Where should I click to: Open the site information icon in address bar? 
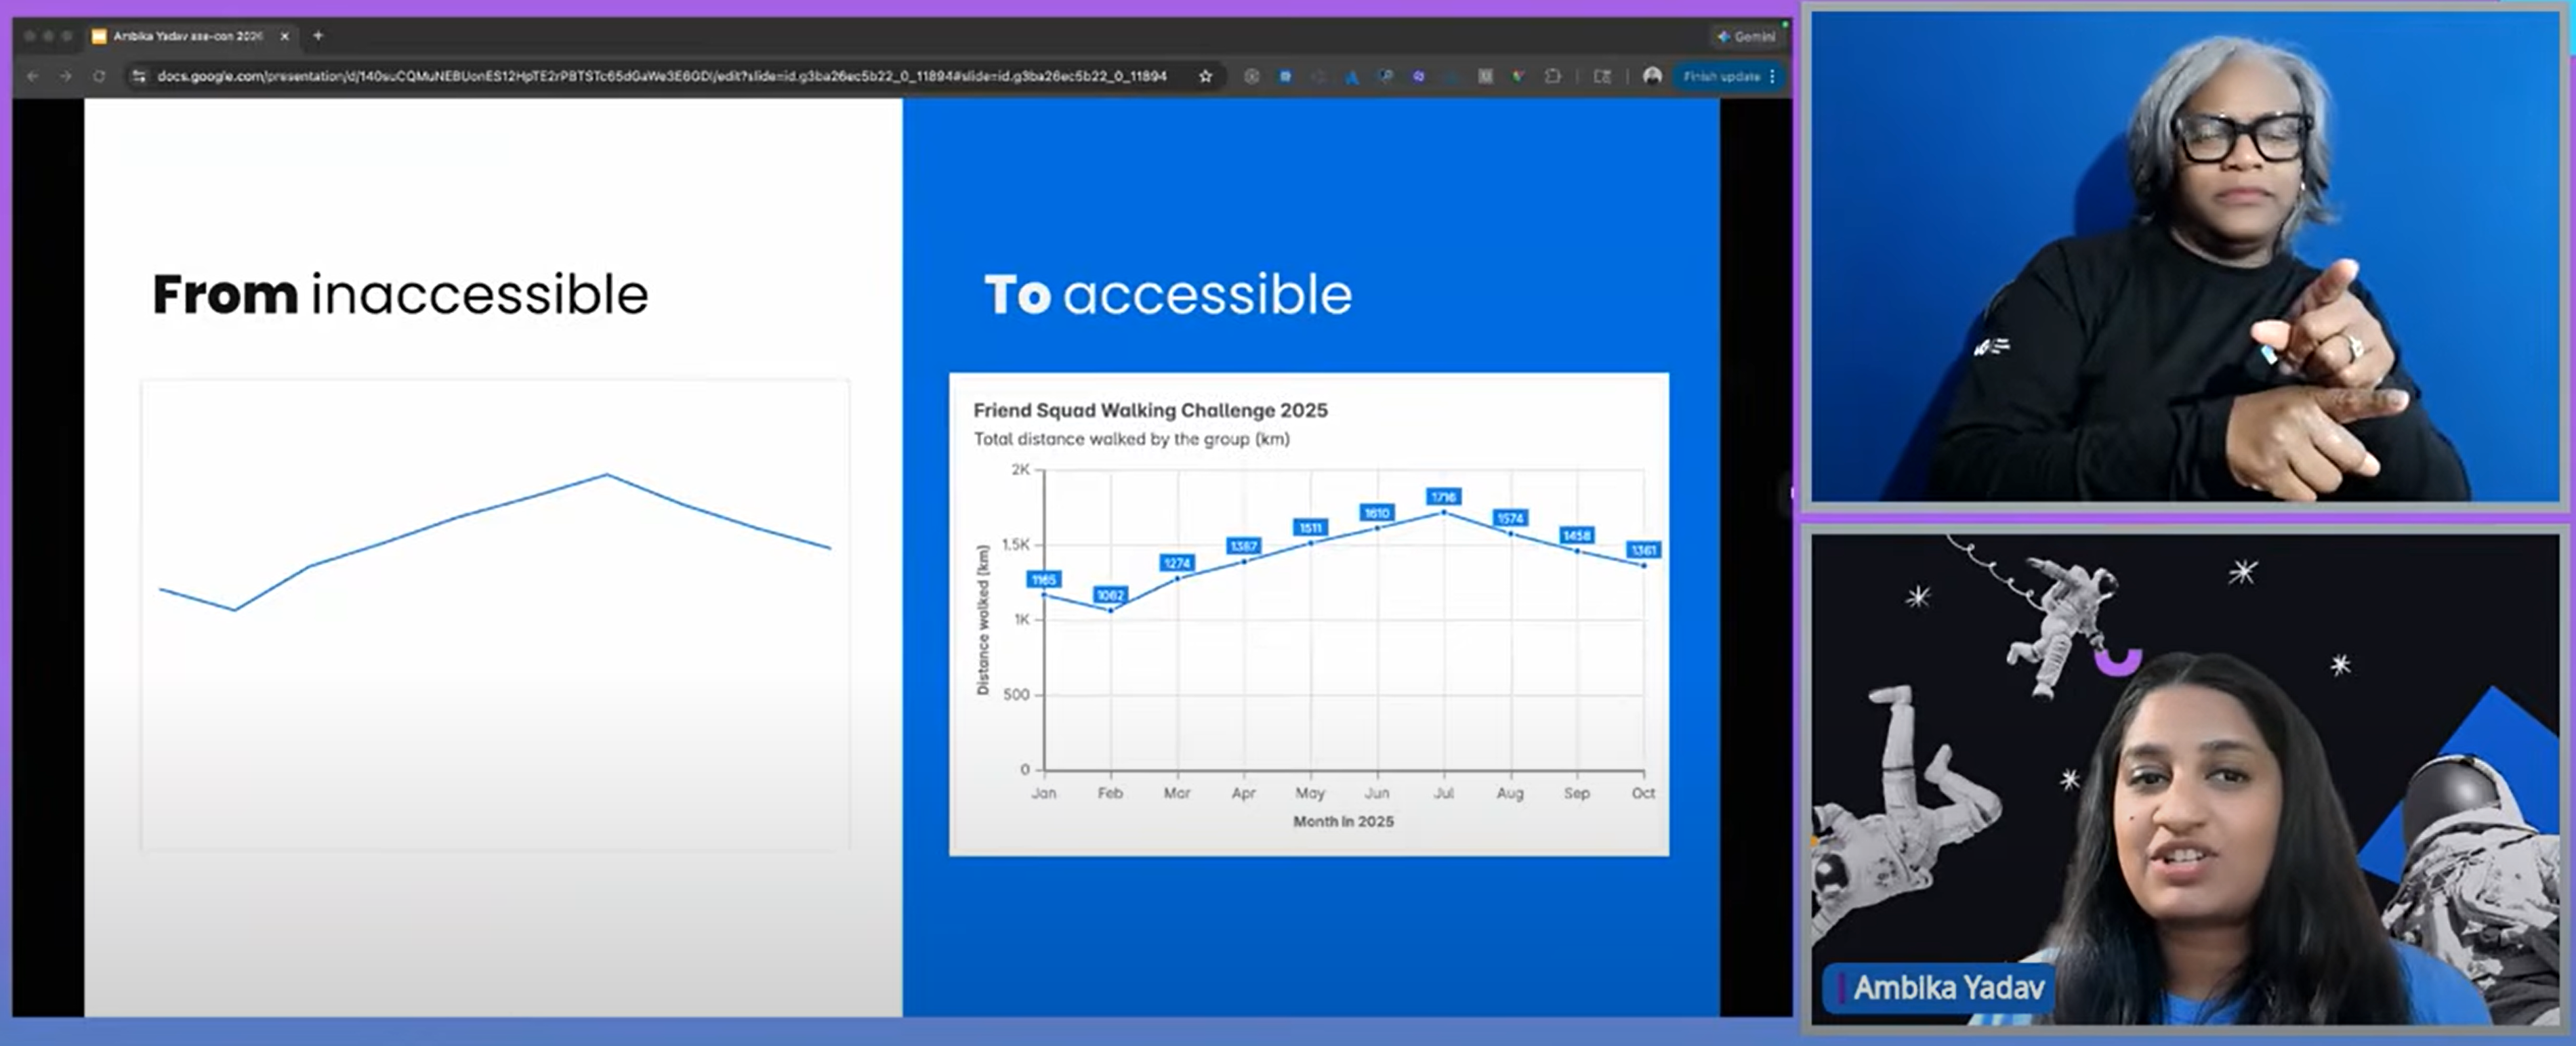pyautogui.click(x=139, y=76)
